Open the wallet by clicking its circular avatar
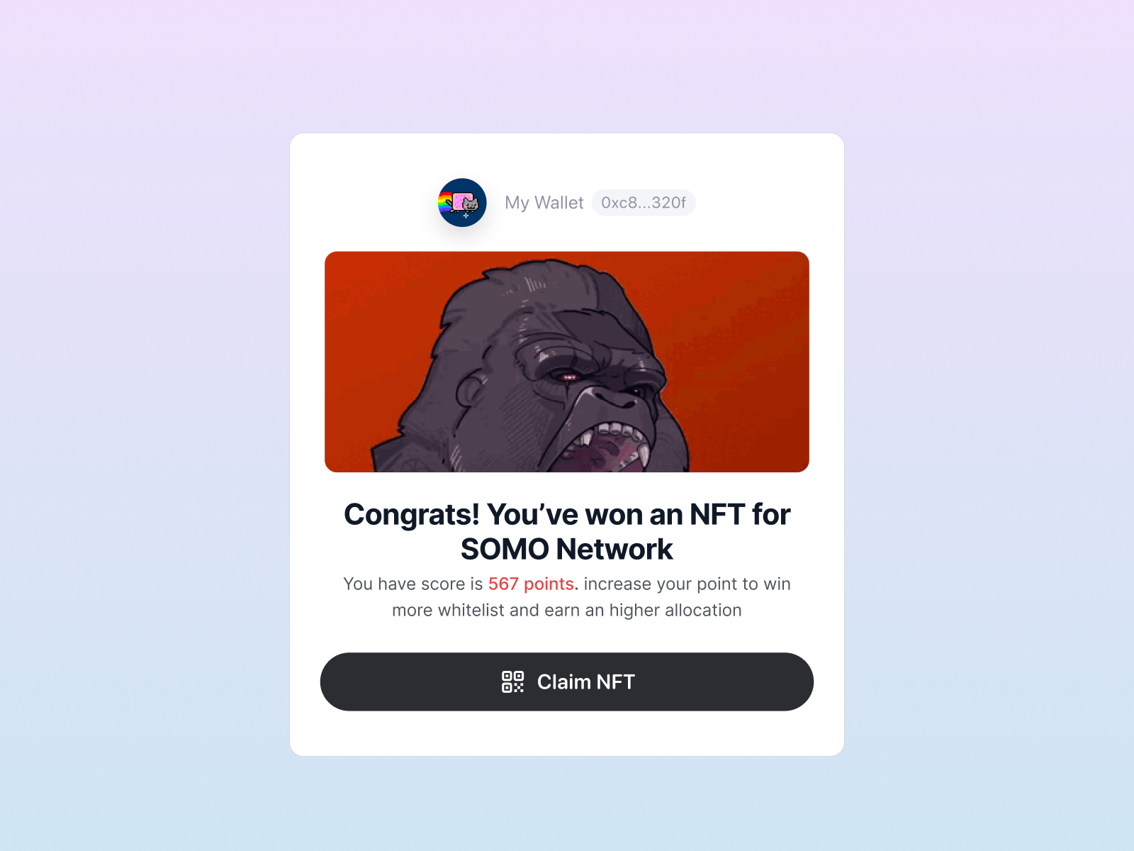This screenshot has height=851, width=1134. click(x=461, y=203)
